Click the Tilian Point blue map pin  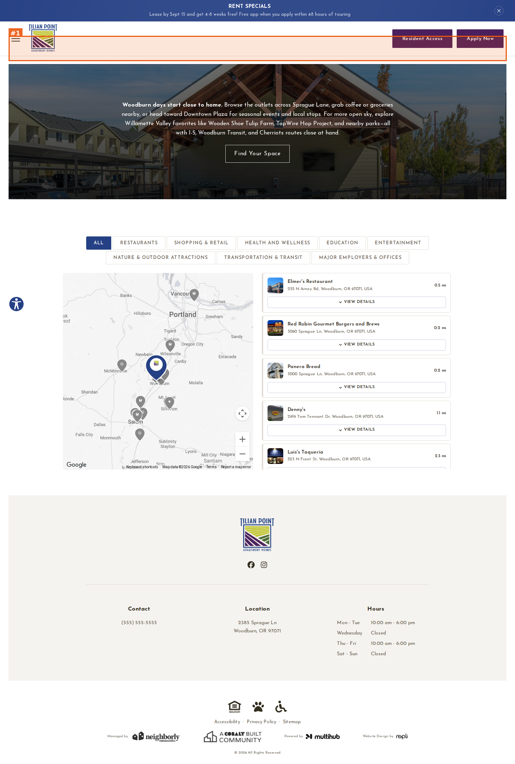pos(156,367)
